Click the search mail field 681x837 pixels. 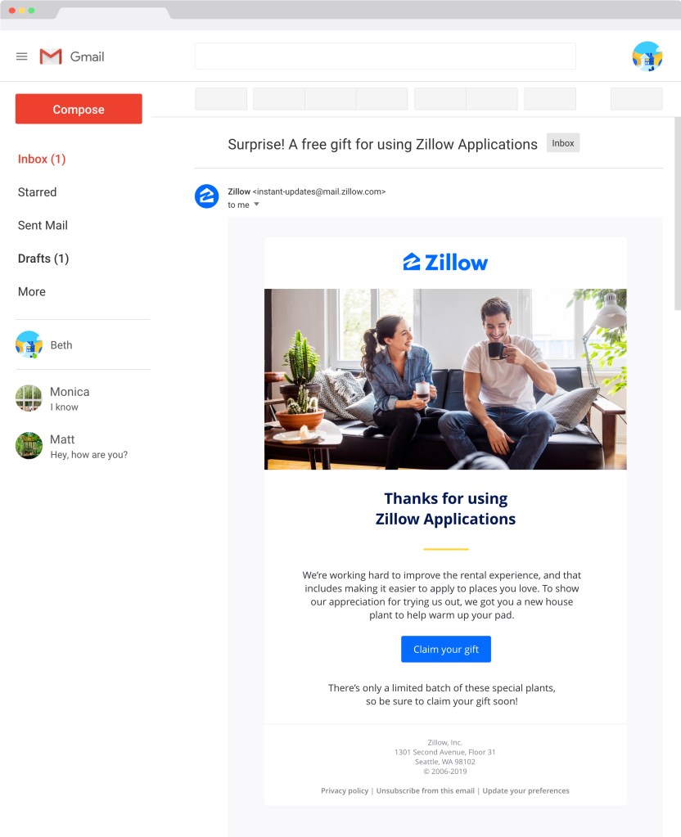pos(385,56)
